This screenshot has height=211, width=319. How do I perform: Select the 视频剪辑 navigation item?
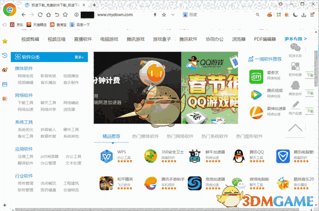(x=30, y=39)
